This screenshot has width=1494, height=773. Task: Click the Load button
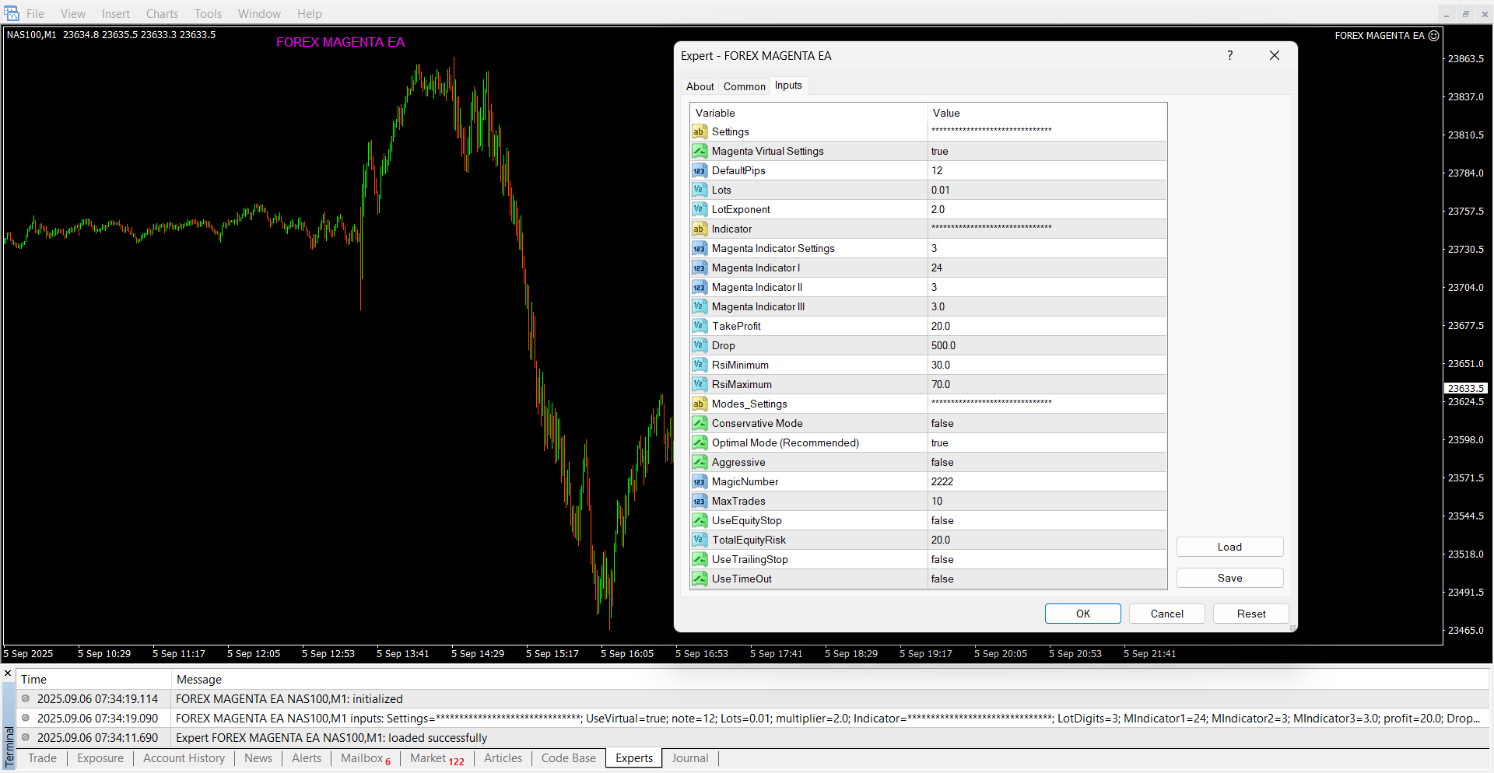point(1229,547)
